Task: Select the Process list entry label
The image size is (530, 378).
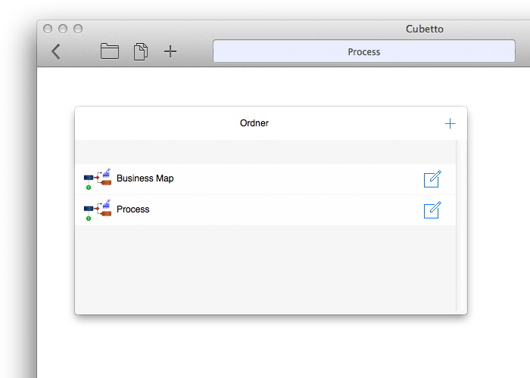Action: click(x=132, y=209)
